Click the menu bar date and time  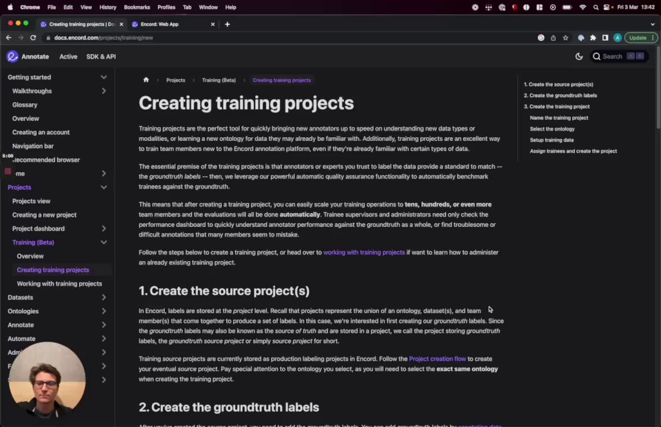635,7
